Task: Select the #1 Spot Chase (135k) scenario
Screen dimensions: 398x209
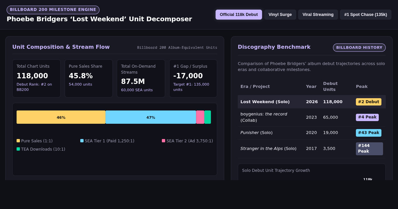Action: click(365, 15)
